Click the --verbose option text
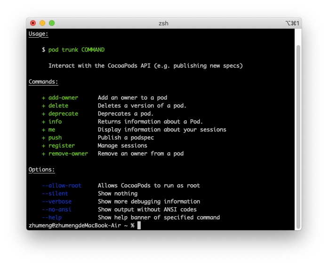This screenshot has height=265, width=328. 56,202
